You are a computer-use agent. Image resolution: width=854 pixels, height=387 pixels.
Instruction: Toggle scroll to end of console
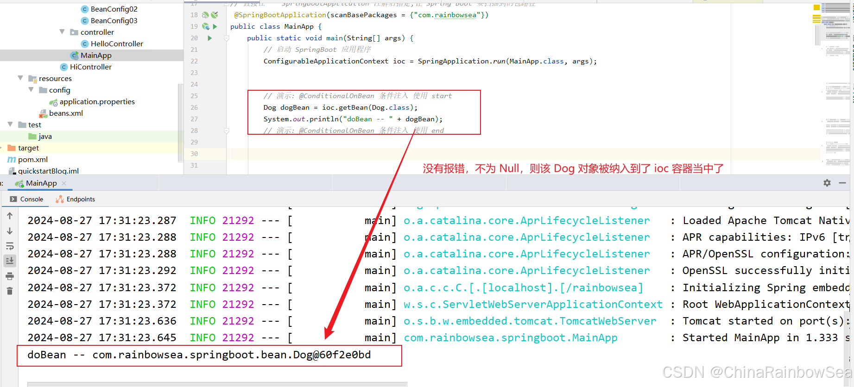[10, 261]
